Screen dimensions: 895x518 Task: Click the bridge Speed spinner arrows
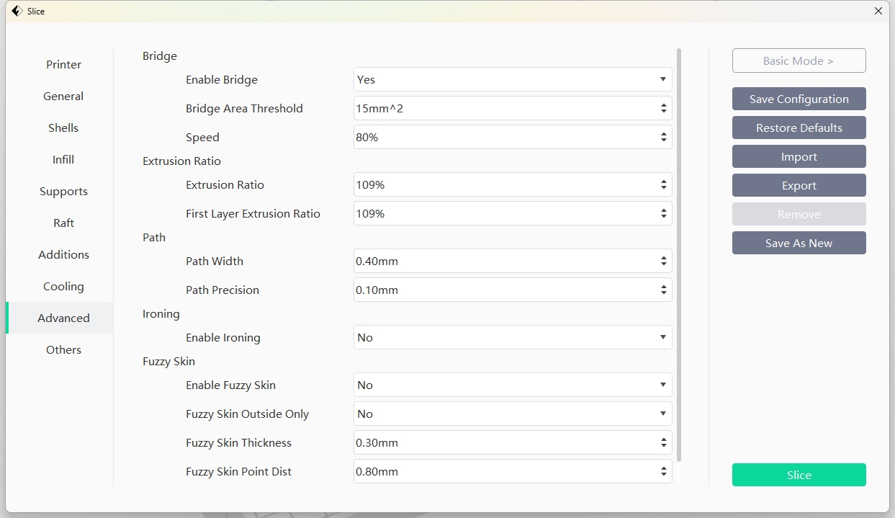663,138
